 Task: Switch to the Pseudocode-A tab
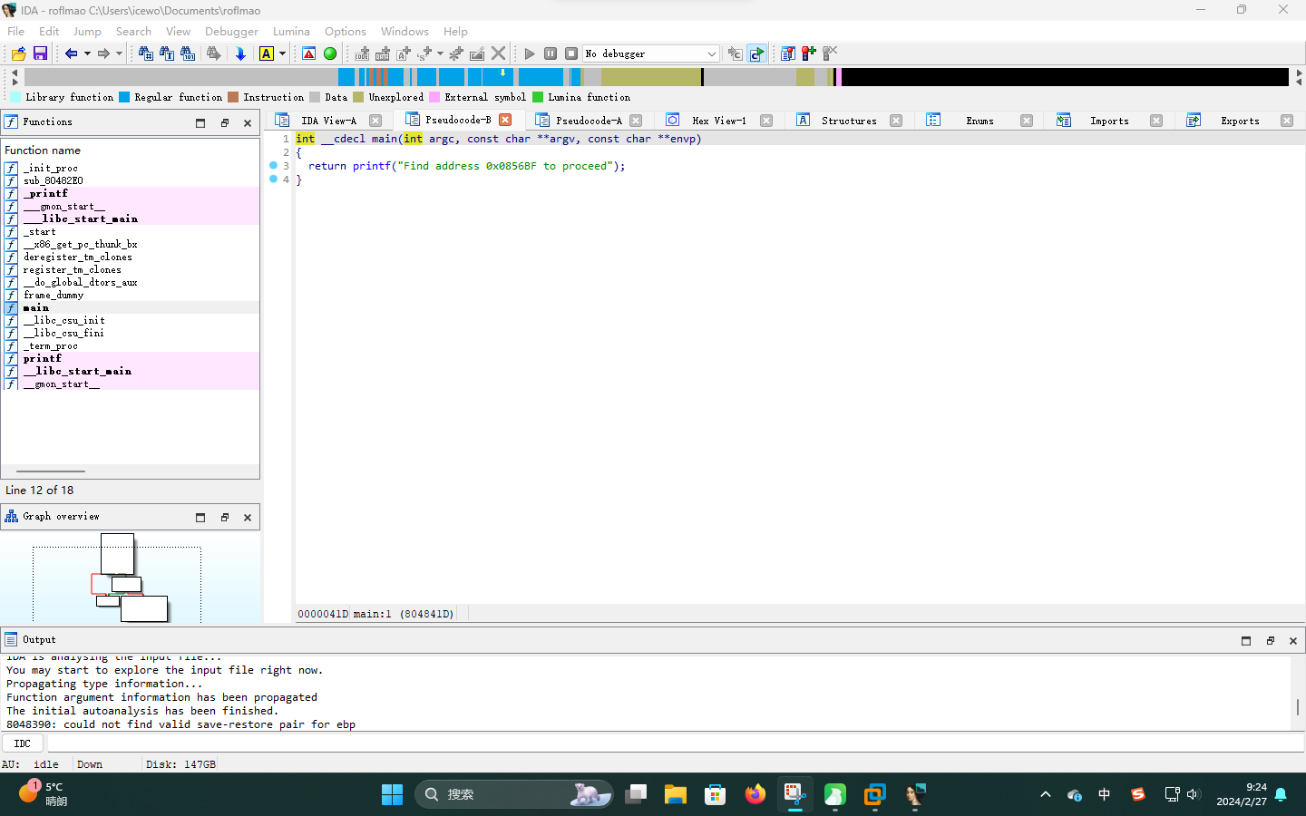589,121
